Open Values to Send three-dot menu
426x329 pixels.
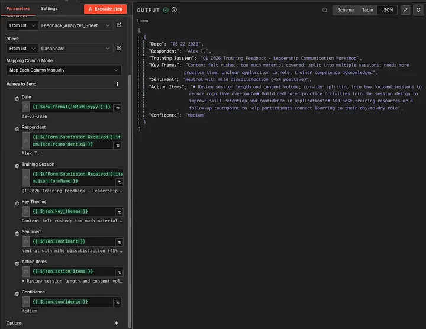pyautogui.click(x=117, y=84)
